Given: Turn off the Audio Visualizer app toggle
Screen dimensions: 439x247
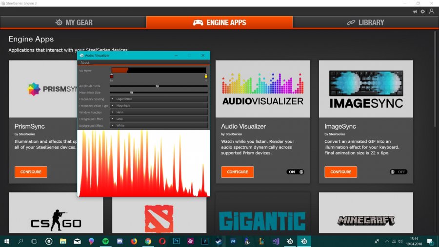Looking at the screenshot, I should tap(295, 172).
